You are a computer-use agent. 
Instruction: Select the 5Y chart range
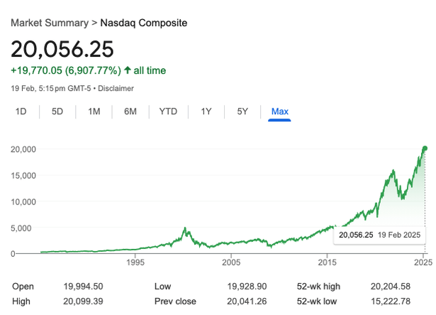(x=242, y=111)
